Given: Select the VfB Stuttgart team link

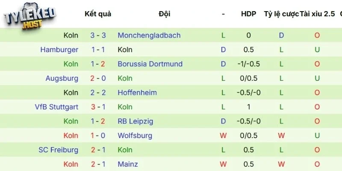Looking at the screenshot, I should tap(57, 107).
